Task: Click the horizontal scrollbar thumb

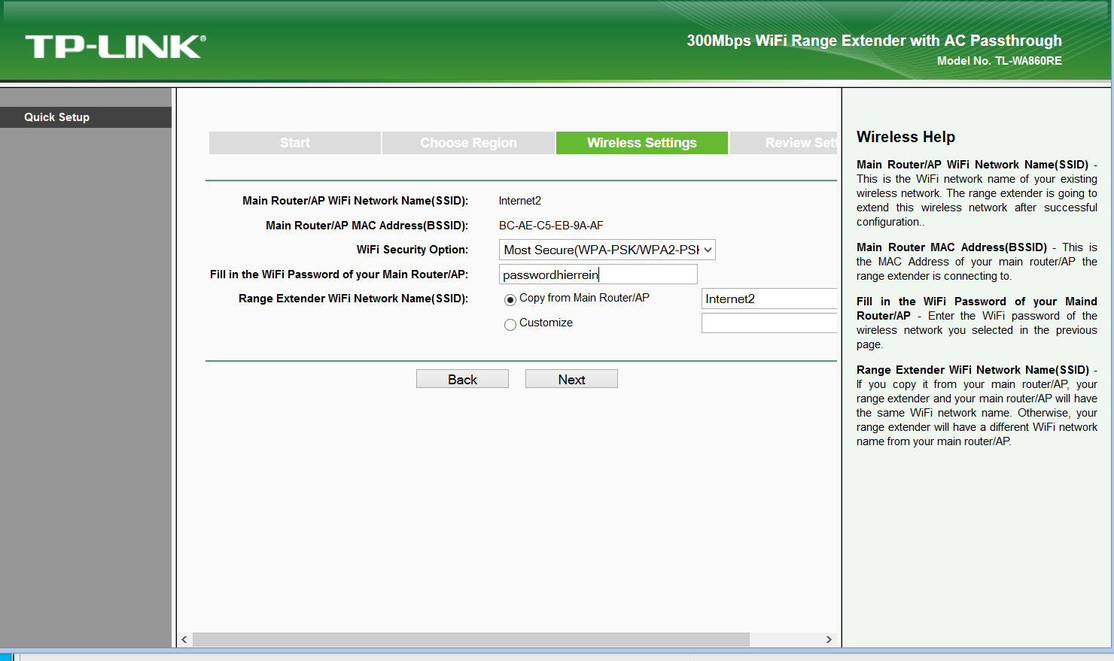Action: click(x=471, y=639)
